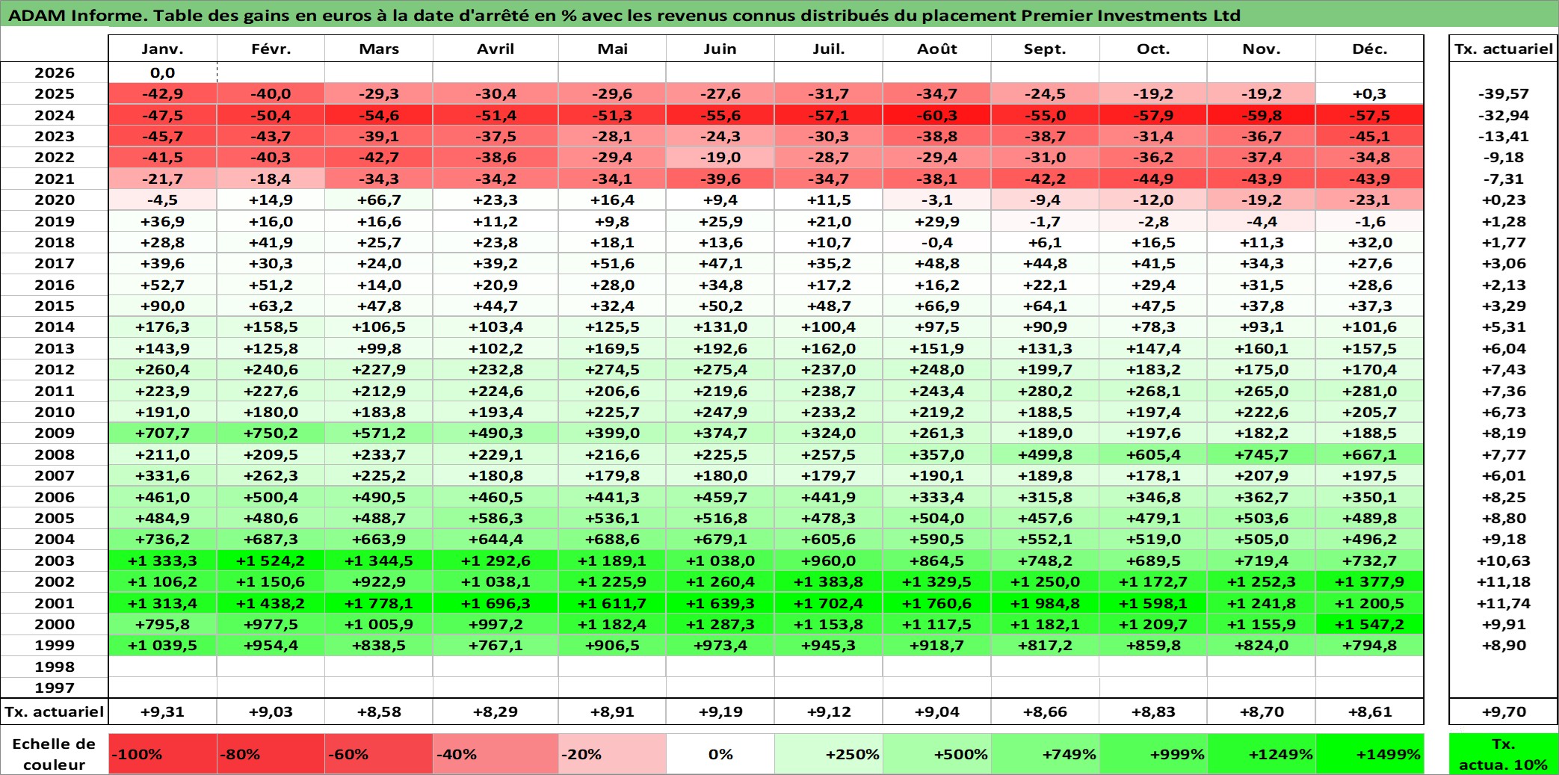Click the 2026 row label

pyautogui.click(x=55, y=72)
